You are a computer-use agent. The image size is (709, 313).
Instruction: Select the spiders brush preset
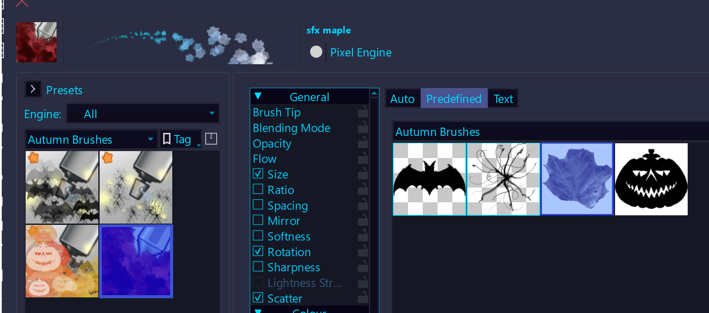coord(136,187)
